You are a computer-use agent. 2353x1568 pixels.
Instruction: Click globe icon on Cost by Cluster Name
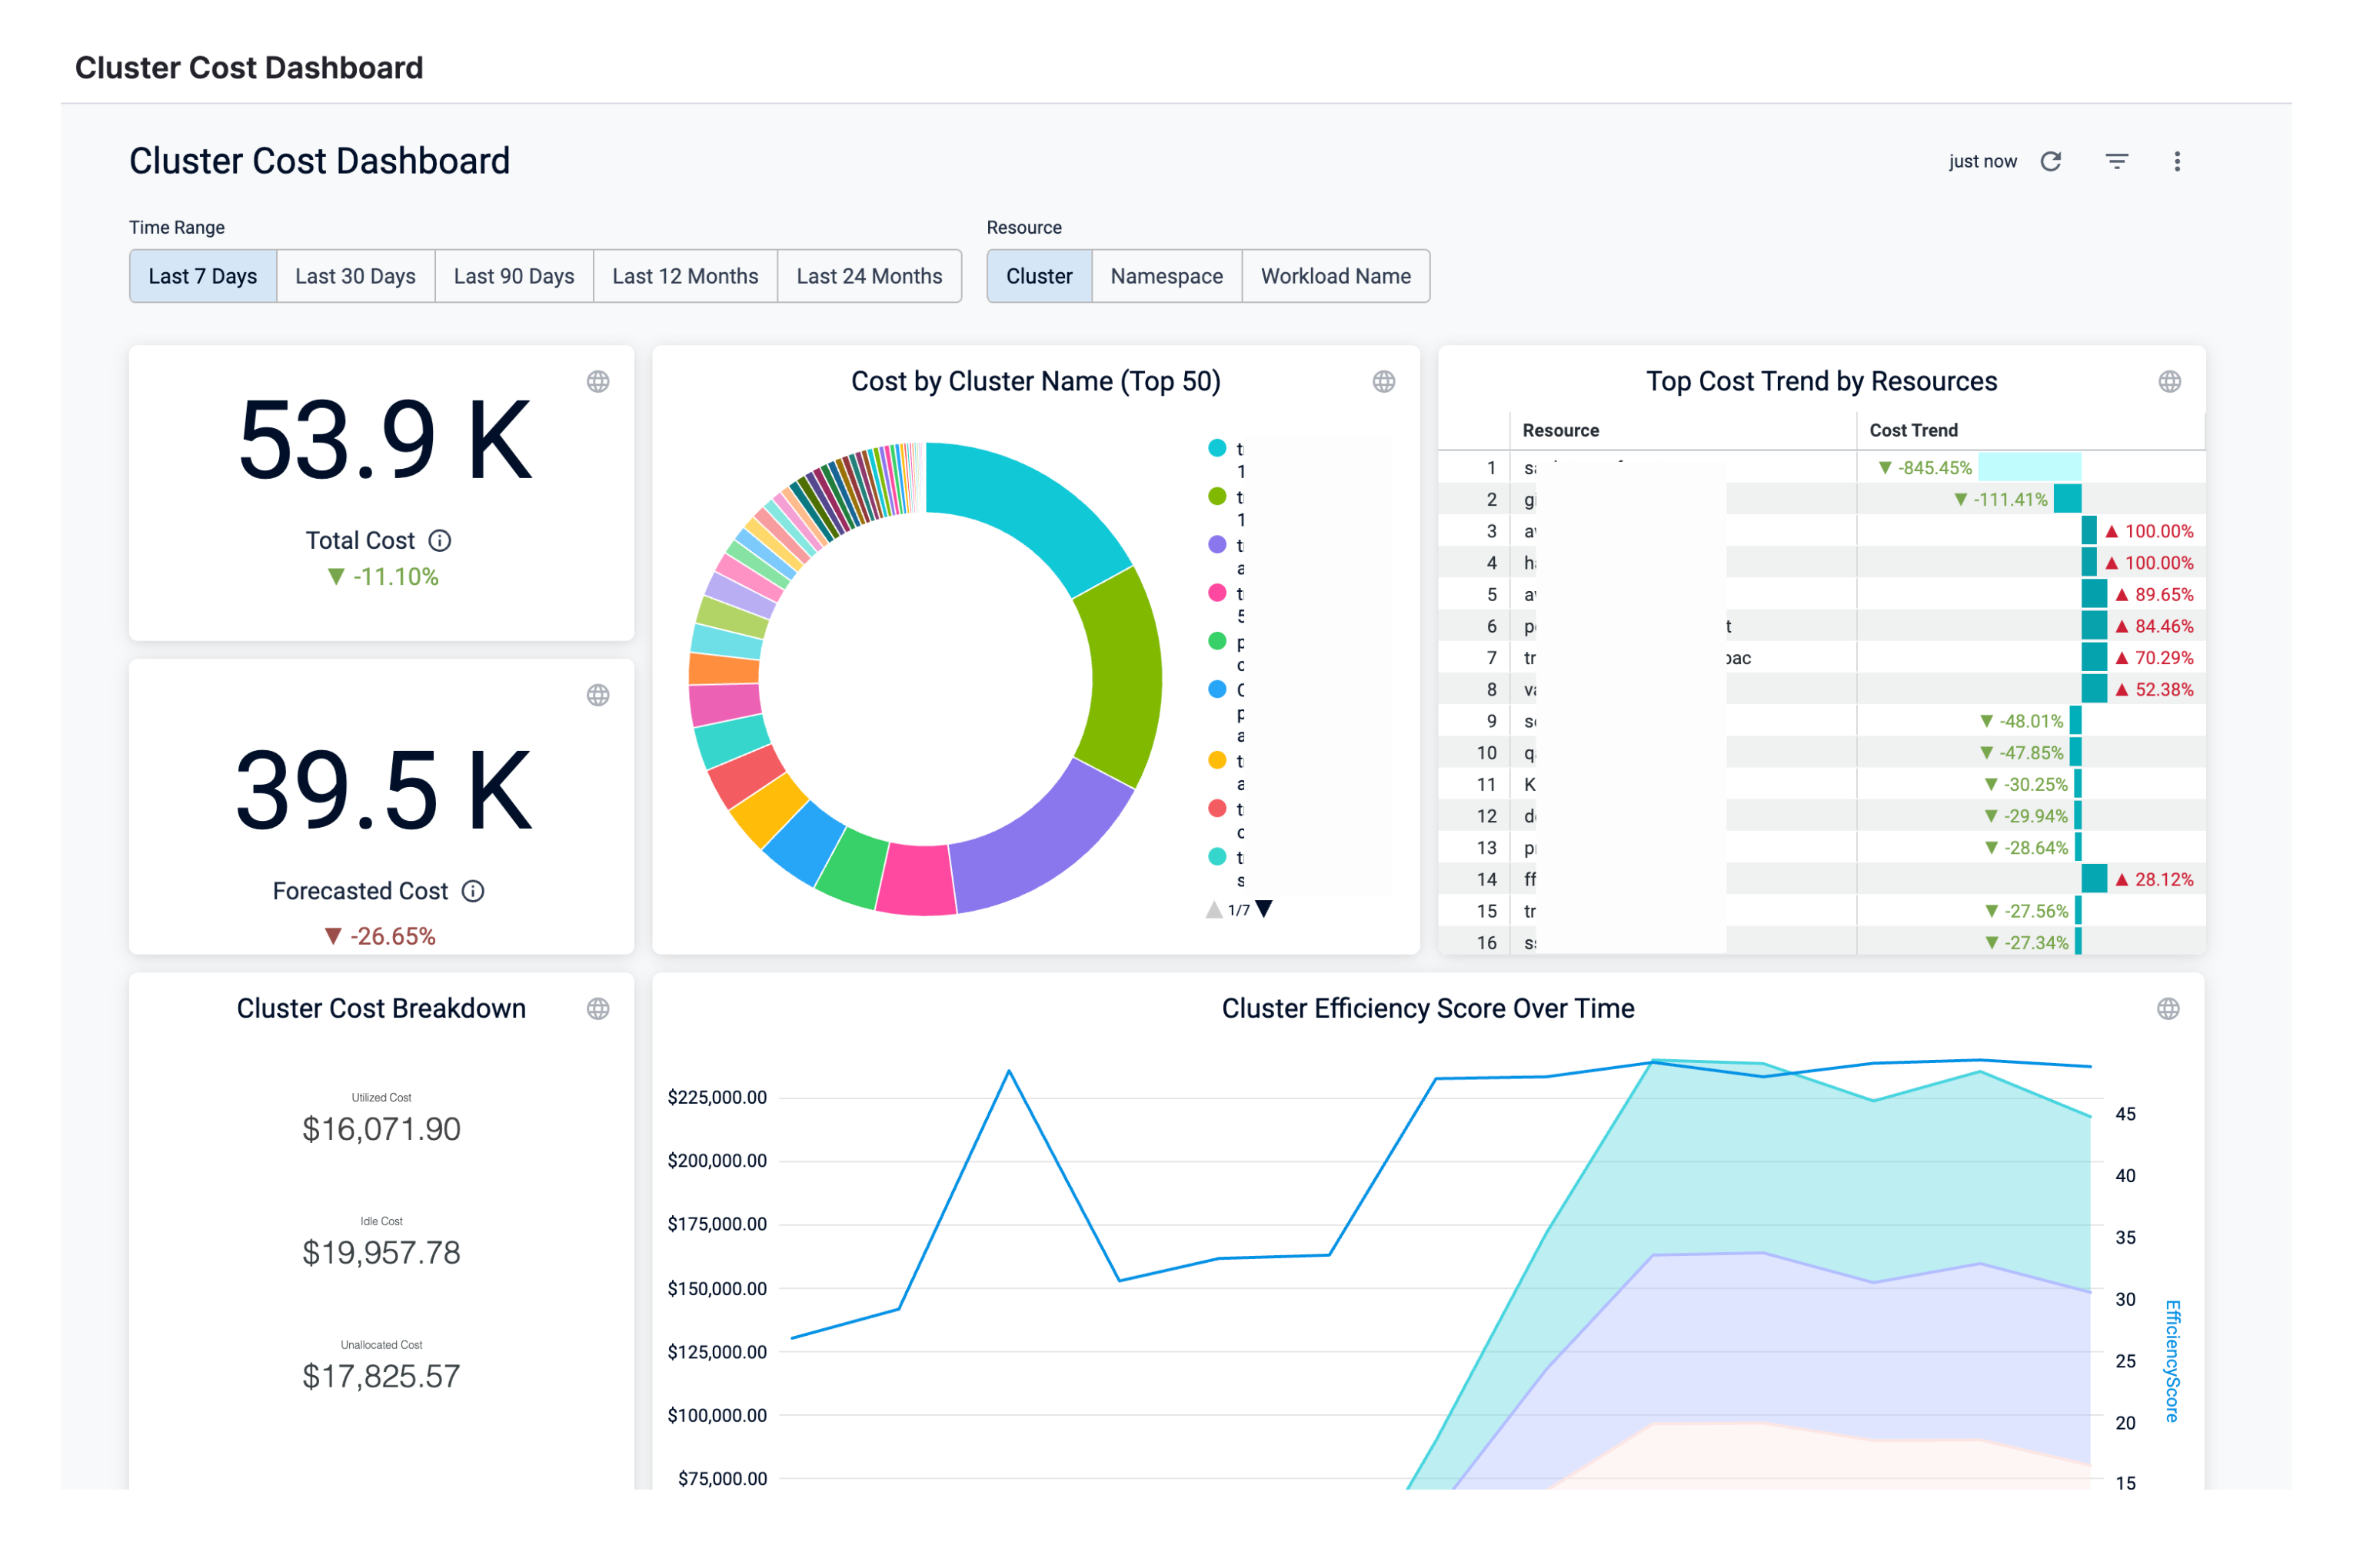(x=1383, y=382)
